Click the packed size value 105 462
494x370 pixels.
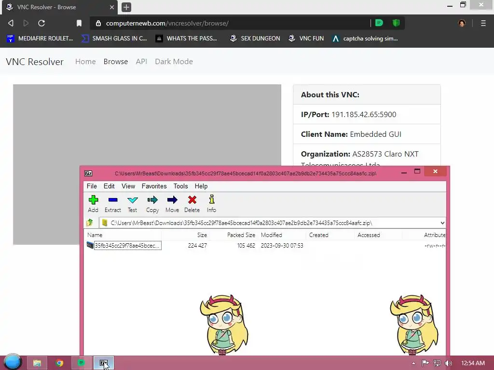pos(246,245)
